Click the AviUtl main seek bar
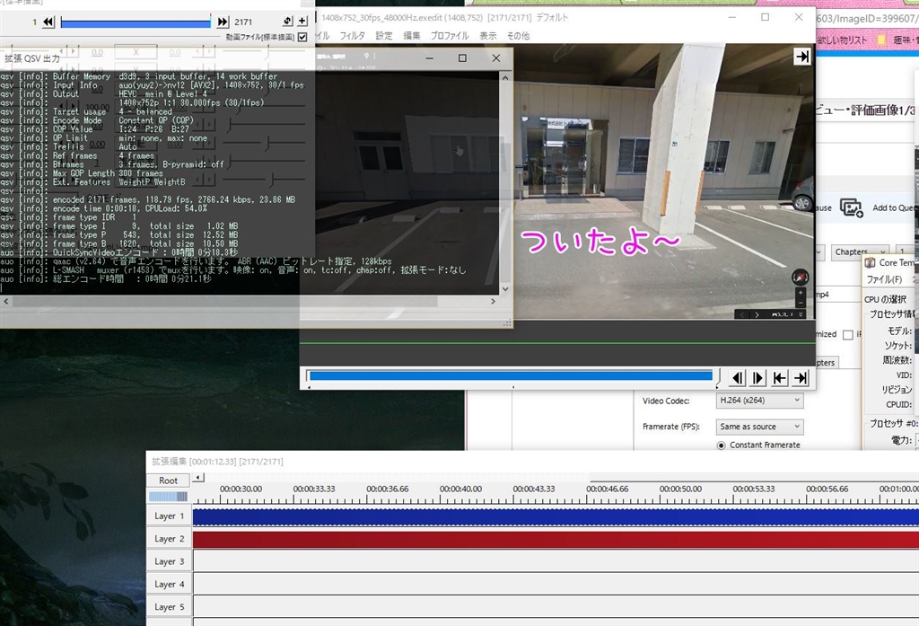919x626 pixels. click(511, 376)
